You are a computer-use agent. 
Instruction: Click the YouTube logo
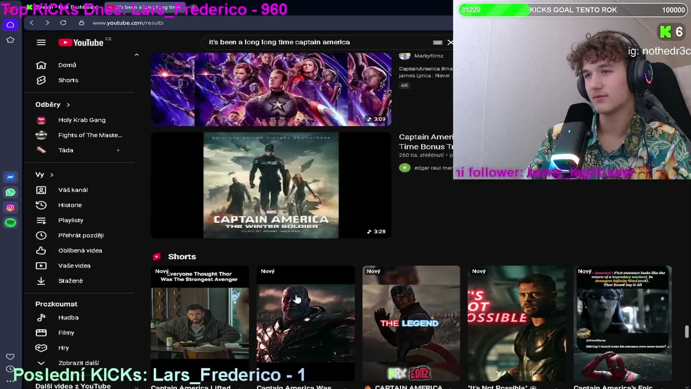81,43
